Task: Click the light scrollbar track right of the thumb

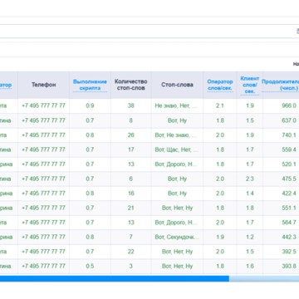Action: pos(264,278)
